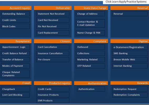
Task: Click the Pre-closure button
Action: click(x=53, y=60)
